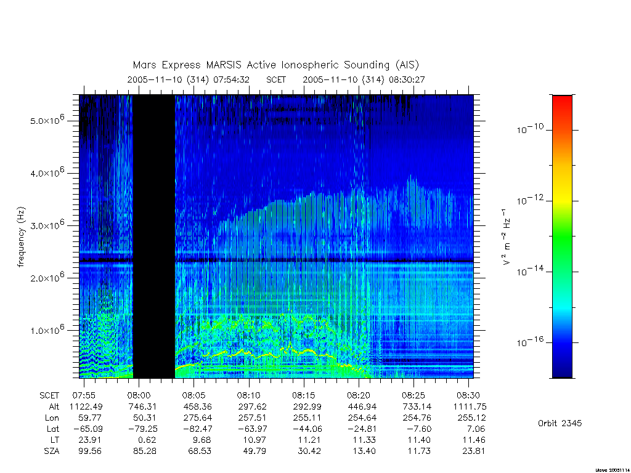Click the latitude value '-65.09'
This screenshot has height=473, width=631.
click(88, 429)
